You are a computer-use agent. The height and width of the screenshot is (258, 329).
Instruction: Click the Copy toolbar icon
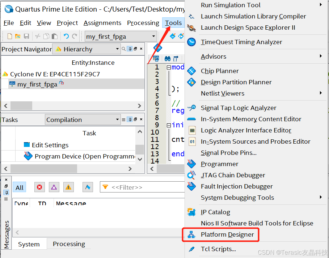pyautogui.click(x=46, y=36)
